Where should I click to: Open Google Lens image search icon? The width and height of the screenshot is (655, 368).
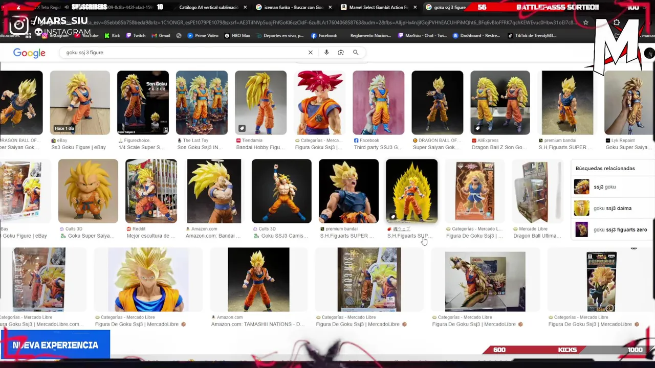[x=341, y=53]
